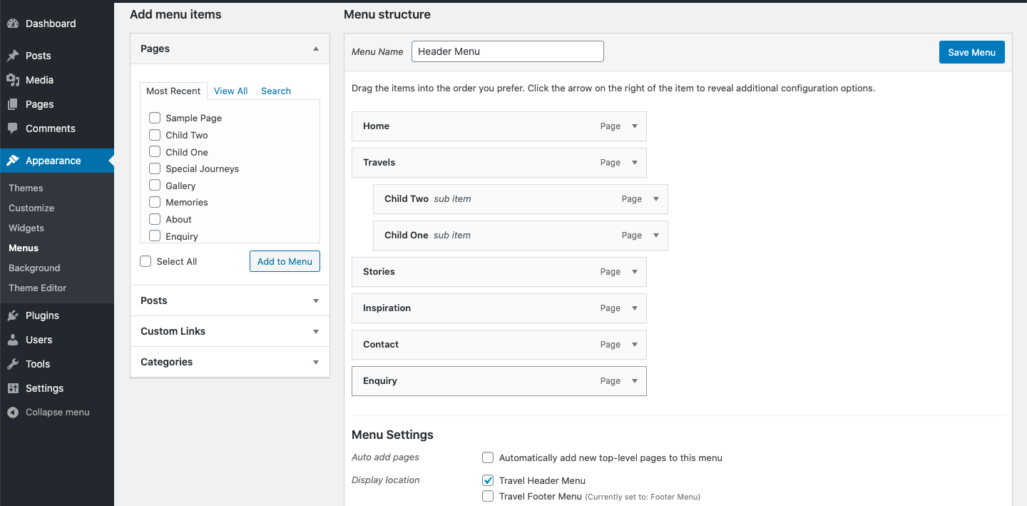The height and width of the screenshot is (506, 1027).
Task: Click the Posts pushpin icon
Action: pos(13,56)
